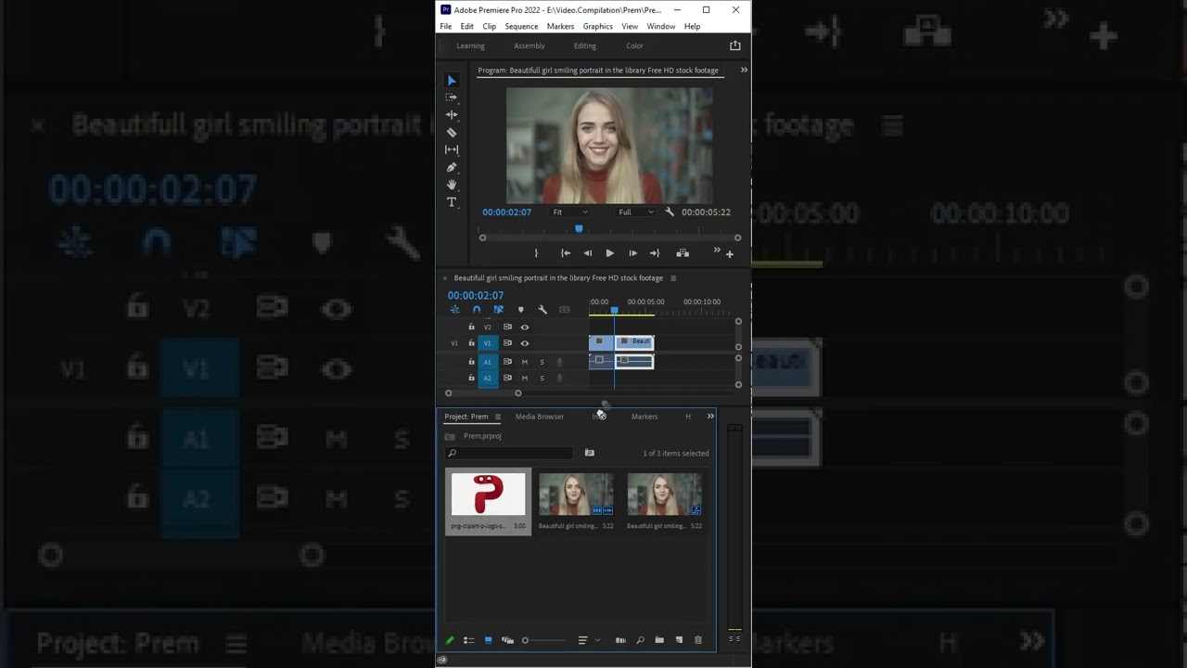Select the Slip tool
Screen dimensions: 1187x668
click(452, 149)
